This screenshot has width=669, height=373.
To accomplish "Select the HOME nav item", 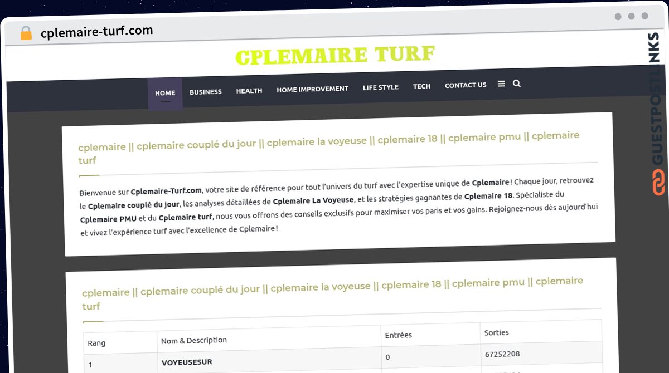I will [165, 93].
